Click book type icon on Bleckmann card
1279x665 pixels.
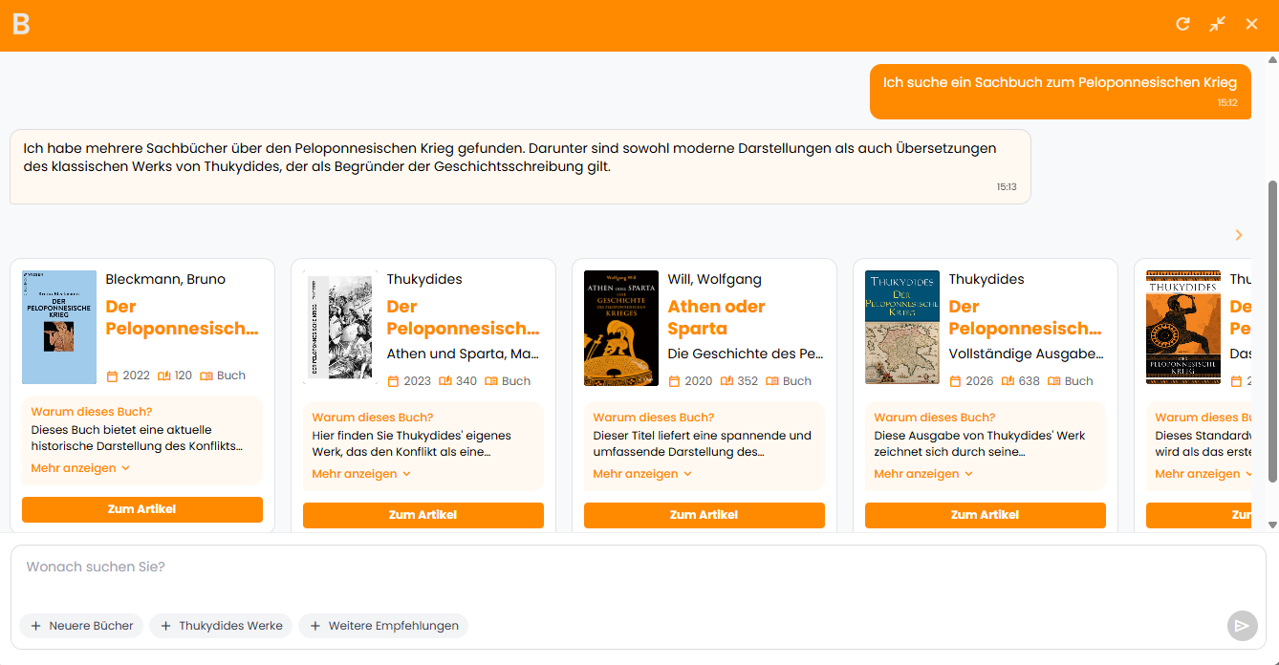click(206, 375)
